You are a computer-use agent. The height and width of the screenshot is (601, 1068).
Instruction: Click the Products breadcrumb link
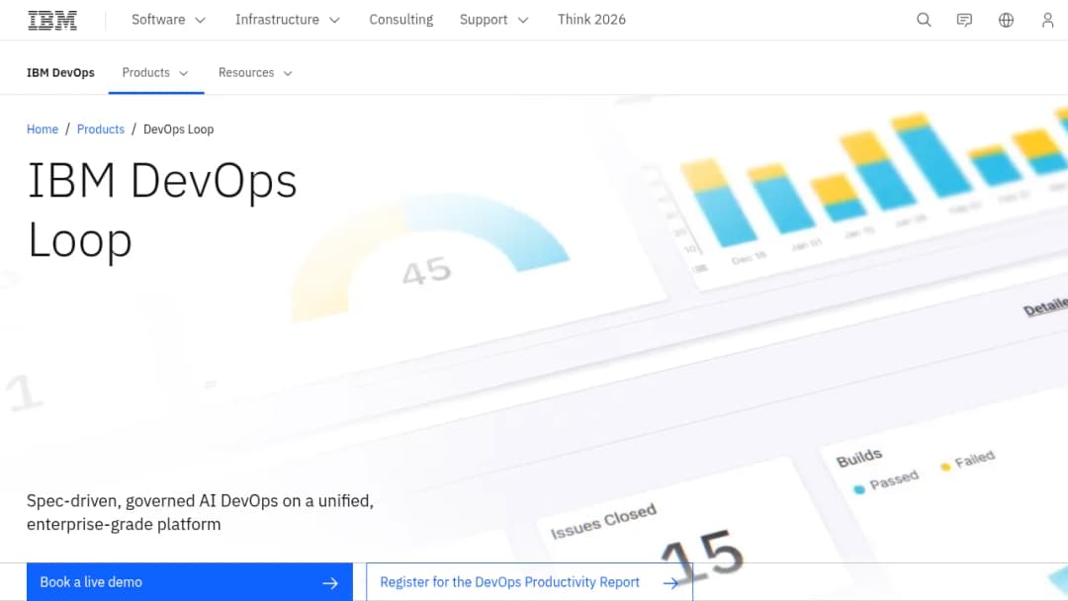(x=101, y=129)
